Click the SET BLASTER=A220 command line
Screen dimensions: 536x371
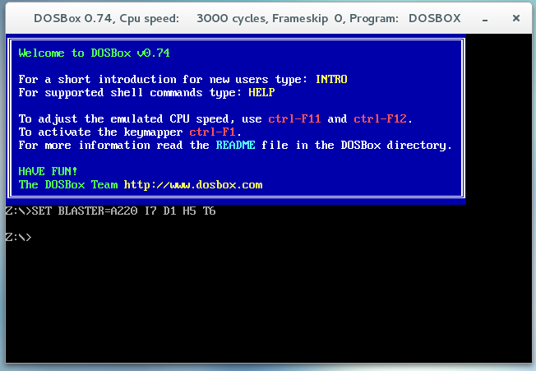pos(110,211)
